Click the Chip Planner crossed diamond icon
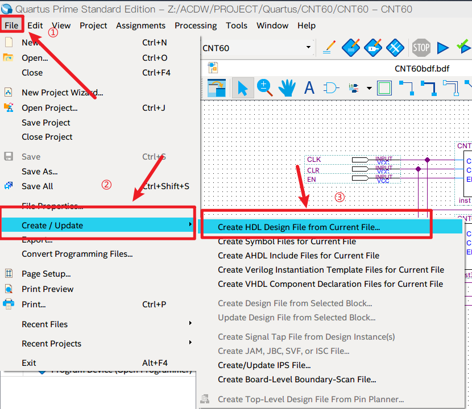The image size is (472, 409). point(395,48)
